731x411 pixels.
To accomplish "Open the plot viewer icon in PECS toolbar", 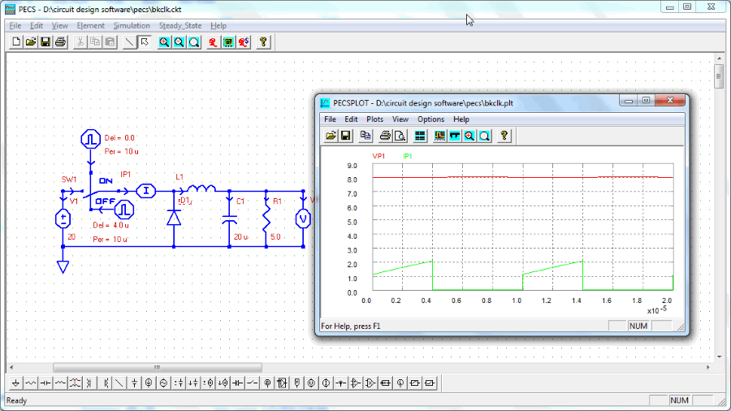I will 228,42.
